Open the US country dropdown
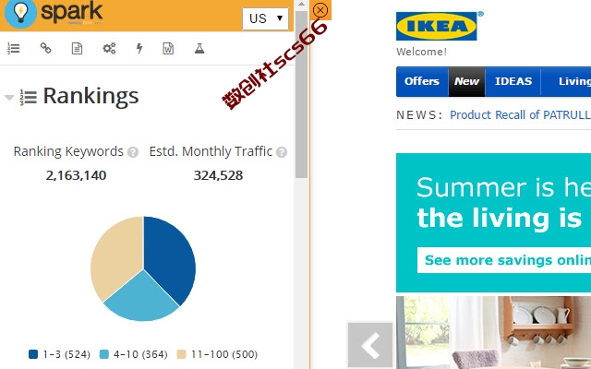Image resolution: width=591 pixels, height=369 pixels. (x=265, y=18)
